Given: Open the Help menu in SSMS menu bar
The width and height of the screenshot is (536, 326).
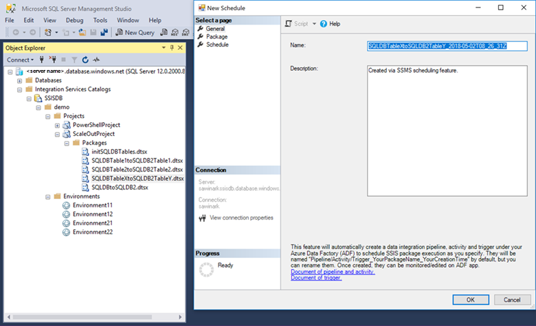Looking at the screenshot, I should point(155,21).
